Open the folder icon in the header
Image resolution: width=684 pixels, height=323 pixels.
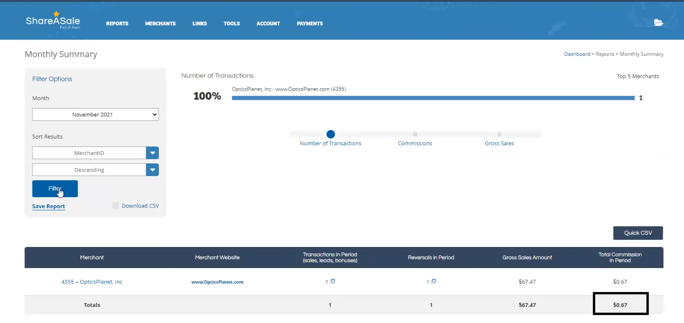click(659, 23)
